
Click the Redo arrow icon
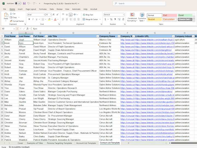[x=34, y=3]
